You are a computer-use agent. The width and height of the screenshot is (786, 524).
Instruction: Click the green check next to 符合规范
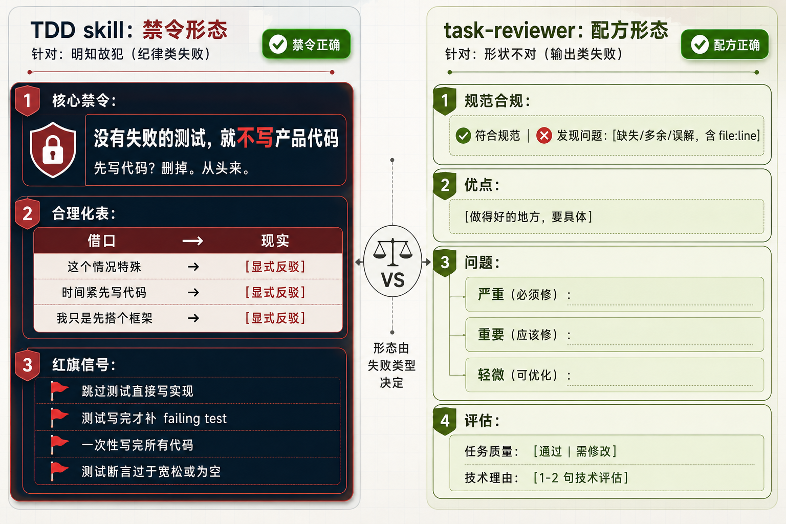[463, 136]
